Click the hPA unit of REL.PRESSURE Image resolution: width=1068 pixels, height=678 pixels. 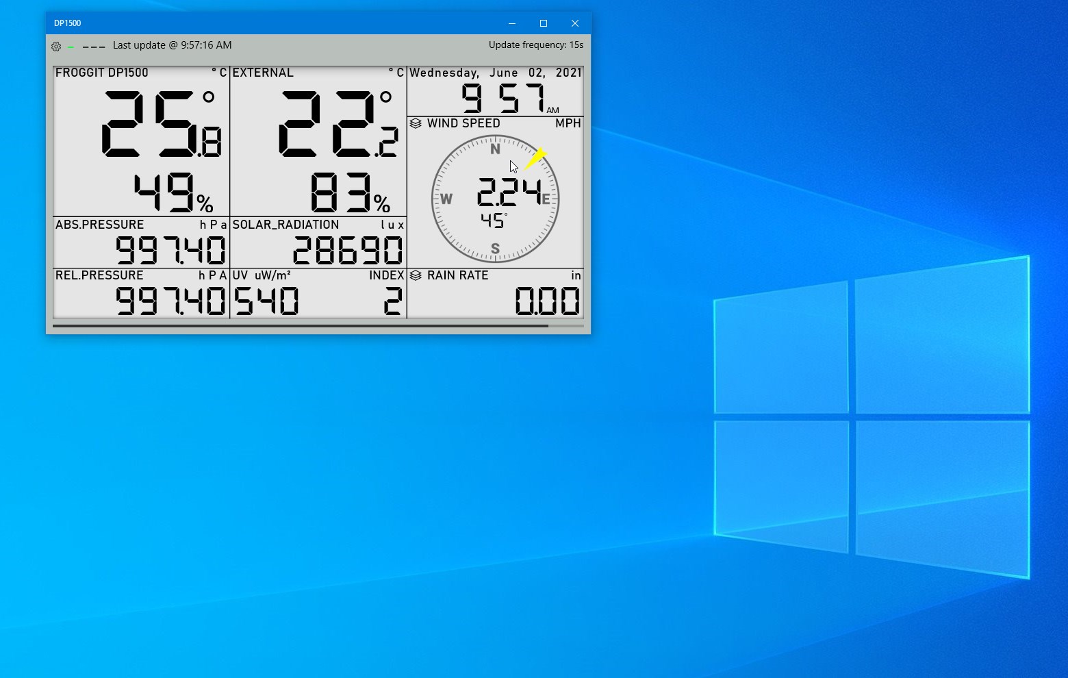213,275
